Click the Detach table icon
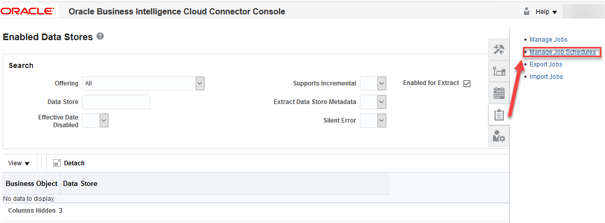Image resolution: width=605 pixels, height=223 pixels. (x=57, y=163)
